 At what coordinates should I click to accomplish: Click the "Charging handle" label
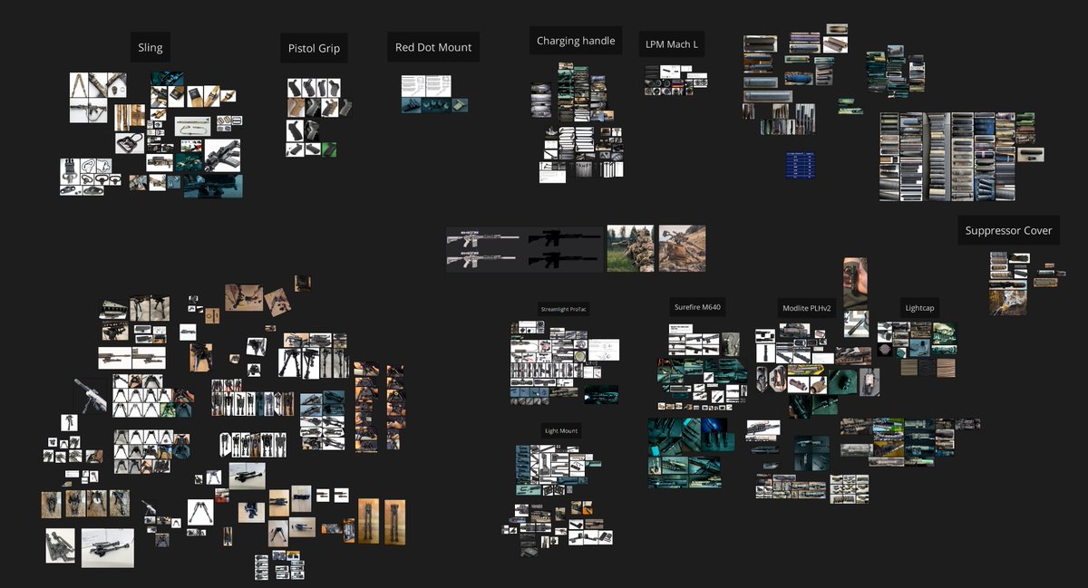(576, 41)
